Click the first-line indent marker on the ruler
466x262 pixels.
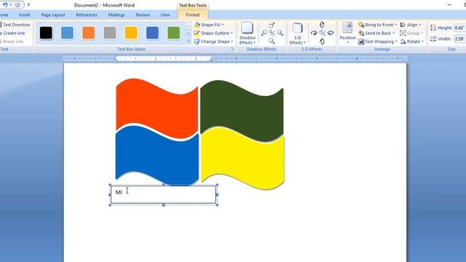pyautogui.click(x=115, y=57)
